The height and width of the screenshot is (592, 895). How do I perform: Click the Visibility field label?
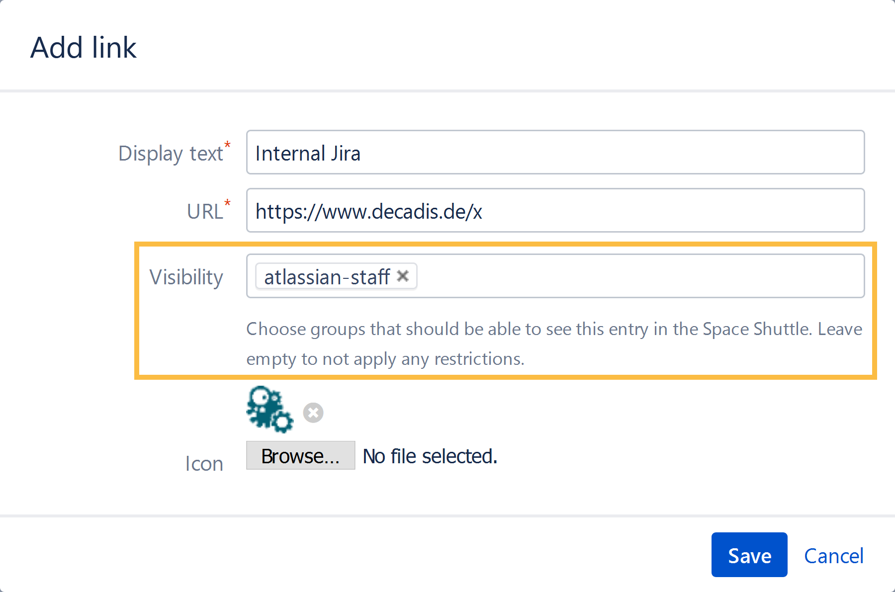click(x=187, y=277)
